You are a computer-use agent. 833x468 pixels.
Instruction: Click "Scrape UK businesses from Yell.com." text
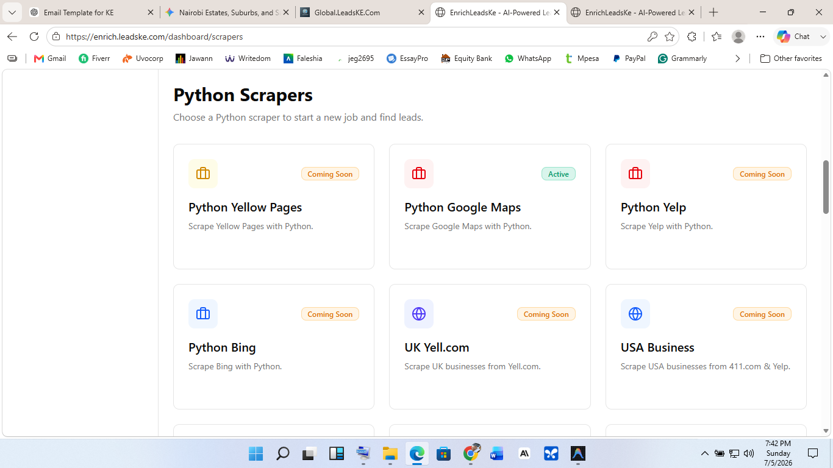tap(473, 366)
